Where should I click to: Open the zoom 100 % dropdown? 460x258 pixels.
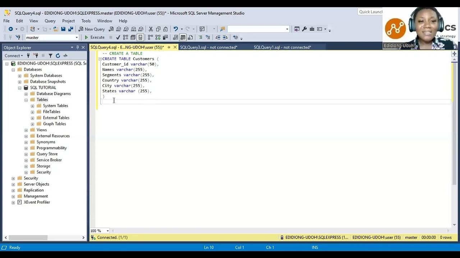point(107,231)
